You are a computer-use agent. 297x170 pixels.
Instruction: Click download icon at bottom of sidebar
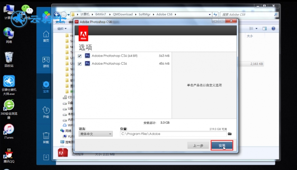[46, 157]
